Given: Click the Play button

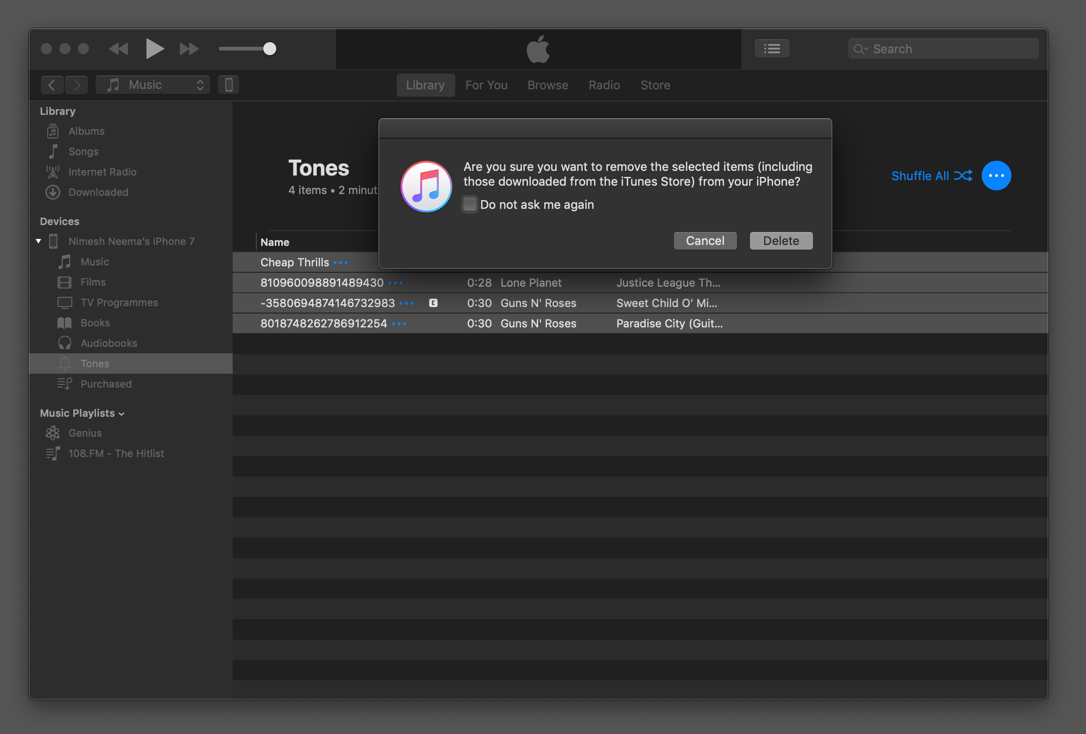Looking at the screenshot, I should pos(154,49).
